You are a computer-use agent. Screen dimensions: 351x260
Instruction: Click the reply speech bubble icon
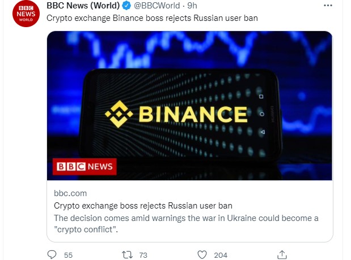pyautogui.click(x=52, y=255)
